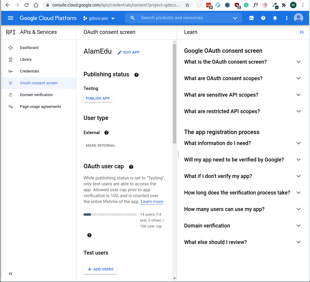Reload the current page
The height and width of the screenshot is (282, 310).
[x=26, y=5]
